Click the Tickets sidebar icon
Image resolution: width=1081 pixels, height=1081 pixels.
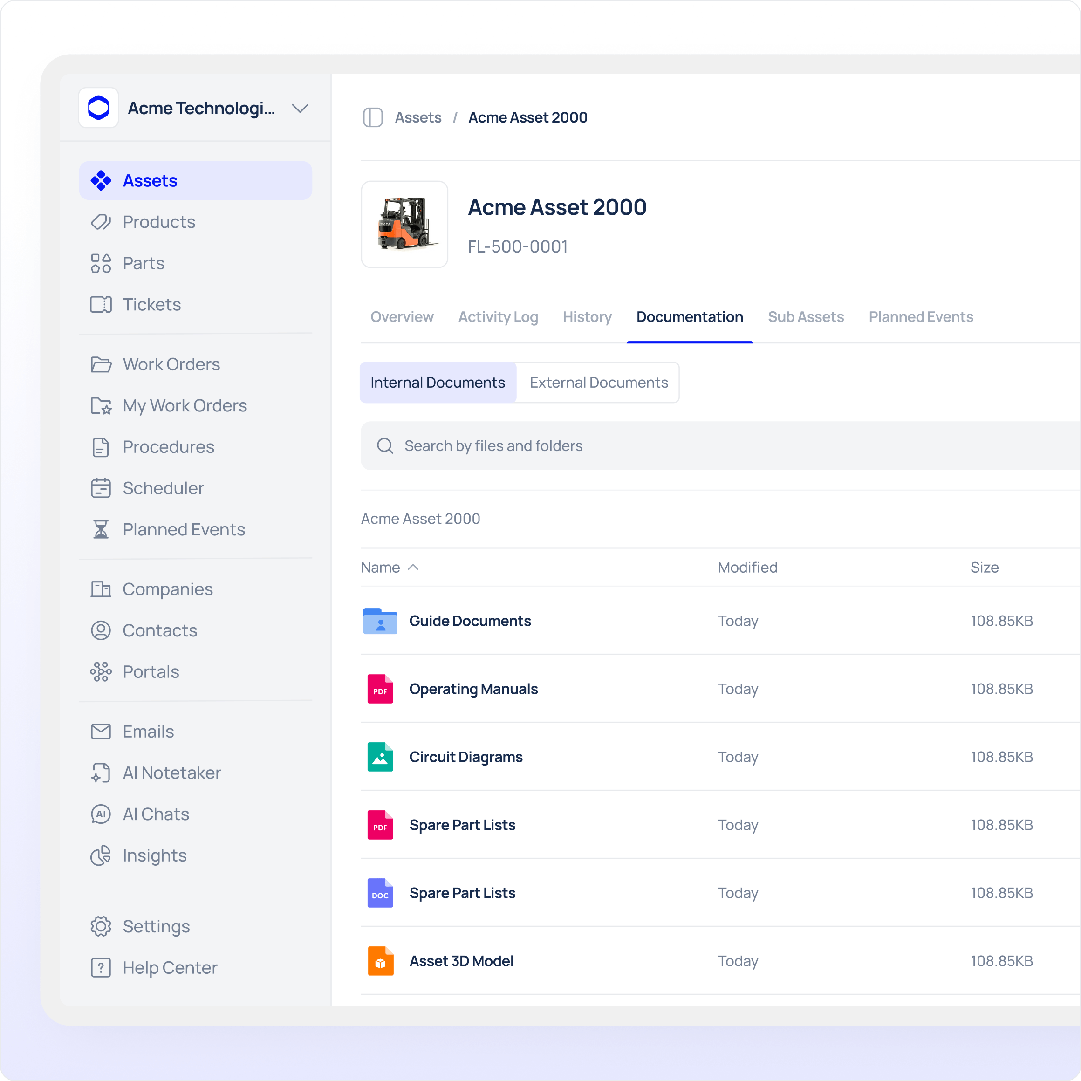[101, 304]
